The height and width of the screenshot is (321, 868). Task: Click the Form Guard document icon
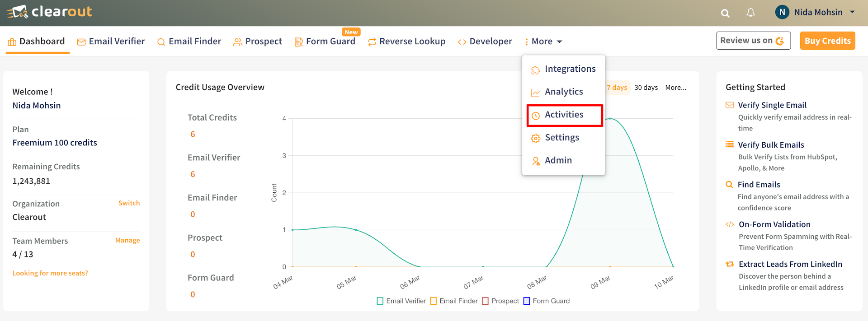coord(298,42)
